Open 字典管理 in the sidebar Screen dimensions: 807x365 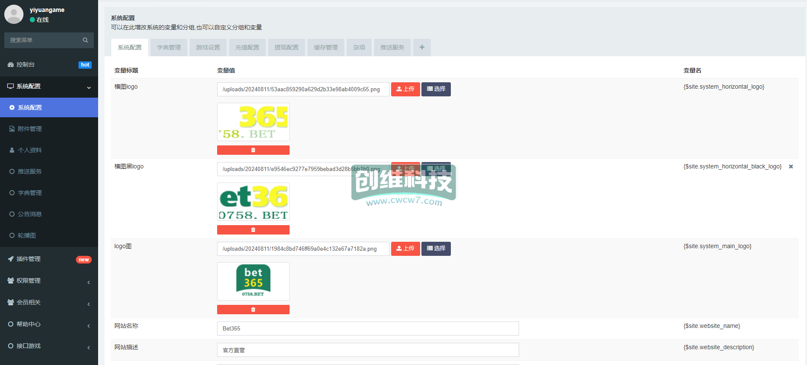click(x=49, y=193)
